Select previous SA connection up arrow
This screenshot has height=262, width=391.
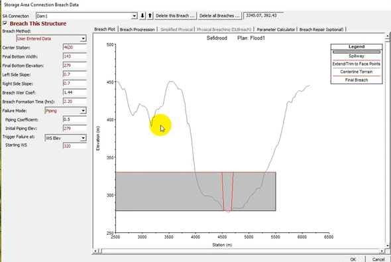point(150,16)
